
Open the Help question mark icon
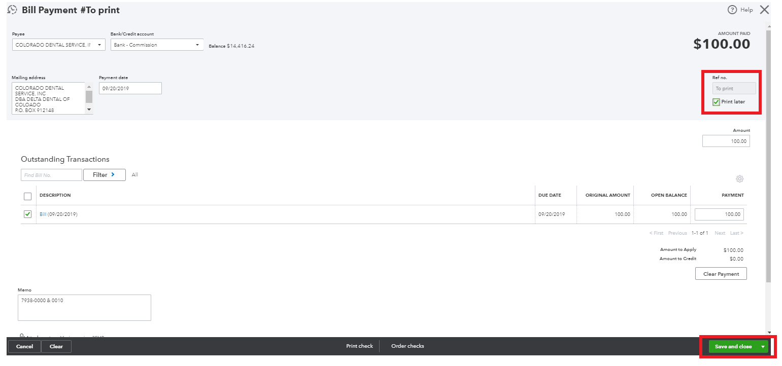pyautogui.click(x=732, y=10)
